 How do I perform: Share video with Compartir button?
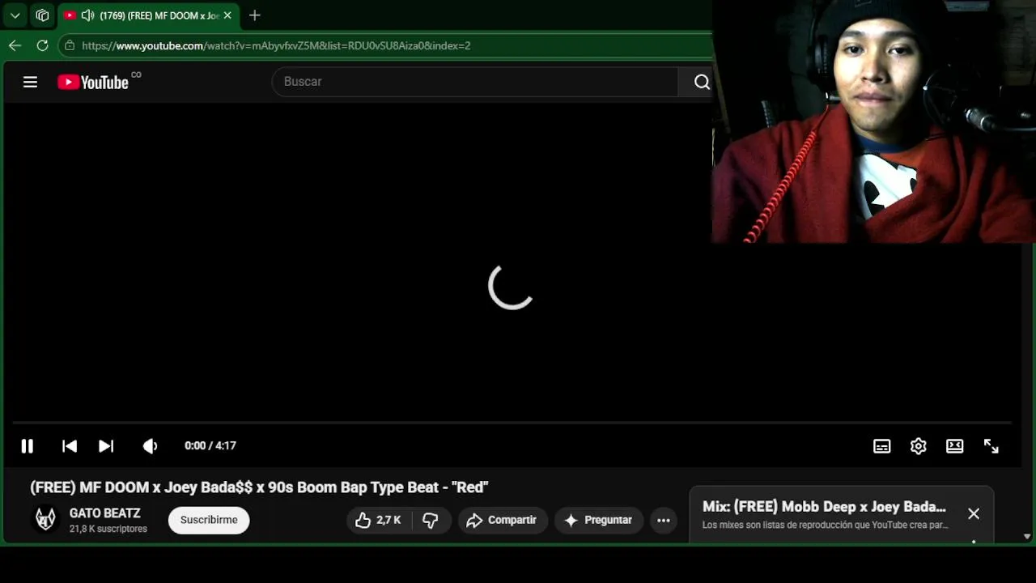click(503, 520)
